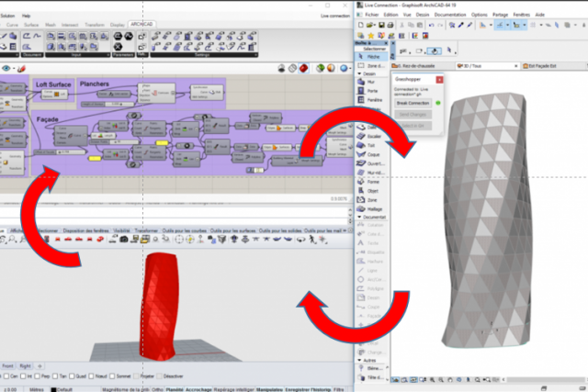Image resolution: width=588 pixels, height=392 pixels.
Task: Open the Documentation menu in ArchiCAD
Action: click(450, 16)
